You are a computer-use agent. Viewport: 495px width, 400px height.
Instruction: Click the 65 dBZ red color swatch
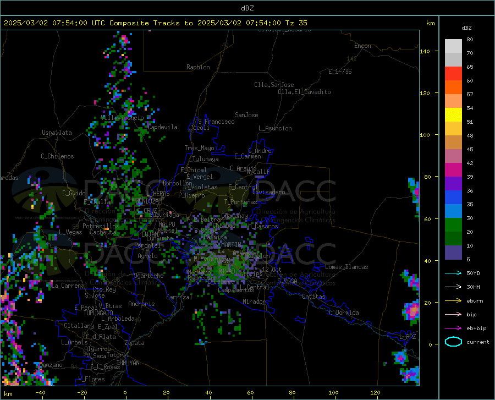(453, 74)
